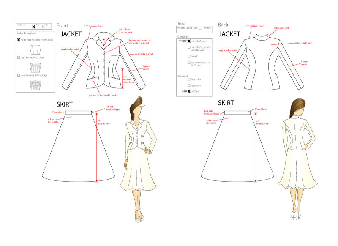Click the jacket is fully lined annotation
This screenshot has height=246, width=338.
144,54
